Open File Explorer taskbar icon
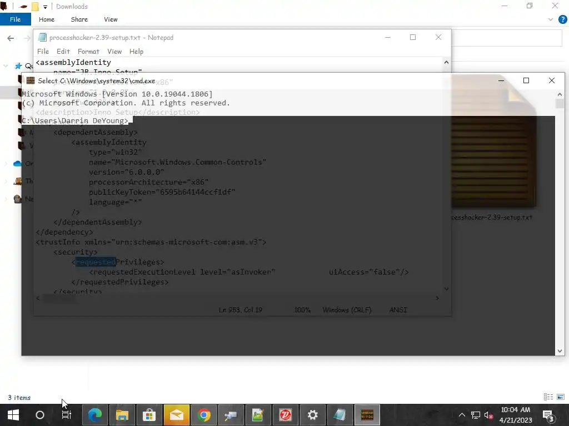Viewport: 569px width, 426px height. 122,415
